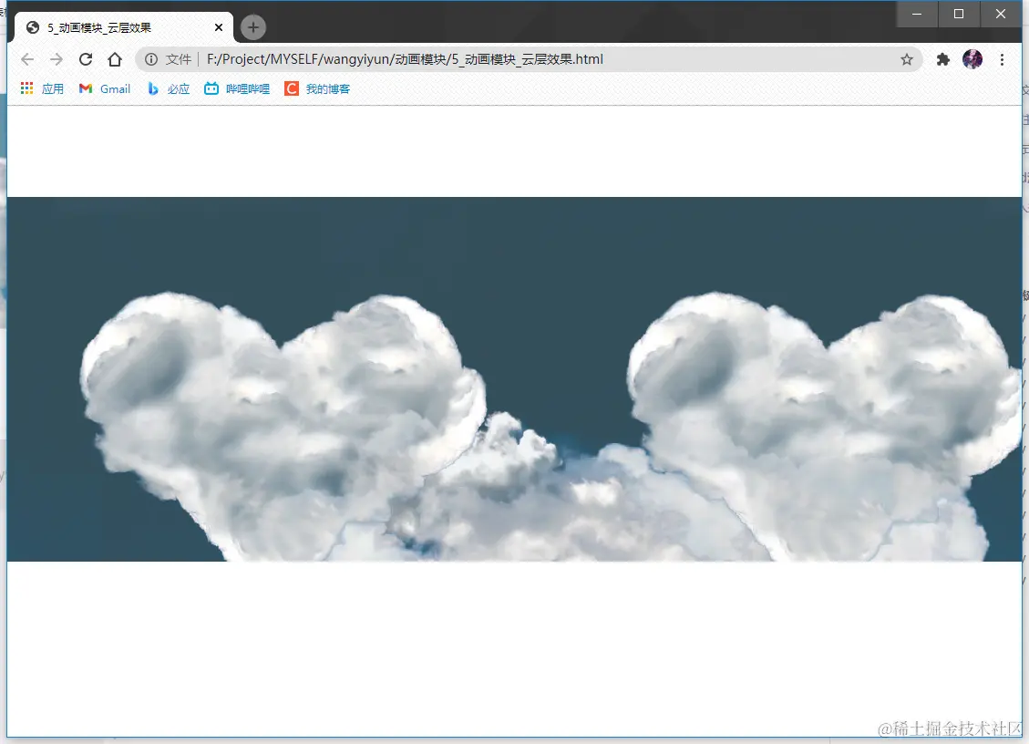Screen dimensions: 1029x744
Task: Open a new tab with the plus button
Action: tap(253, 27)
